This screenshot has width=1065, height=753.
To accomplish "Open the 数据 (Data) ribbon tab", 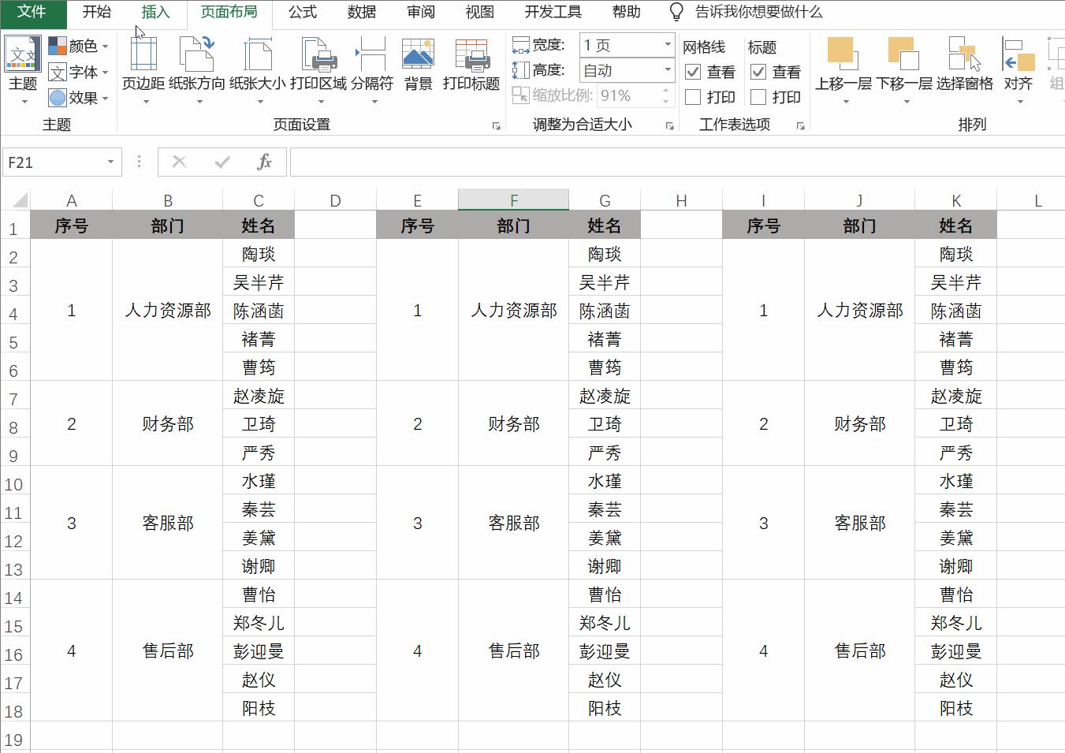I will click(361, 12).
